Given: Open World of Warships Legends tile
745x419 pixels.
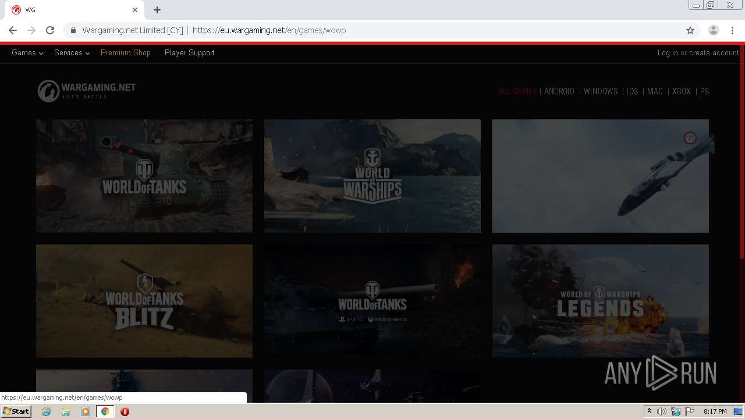Looking at the screenshot, I should (601, 301).
